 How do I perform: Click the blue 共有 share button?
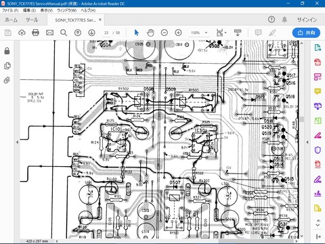[x=306, y=33]
